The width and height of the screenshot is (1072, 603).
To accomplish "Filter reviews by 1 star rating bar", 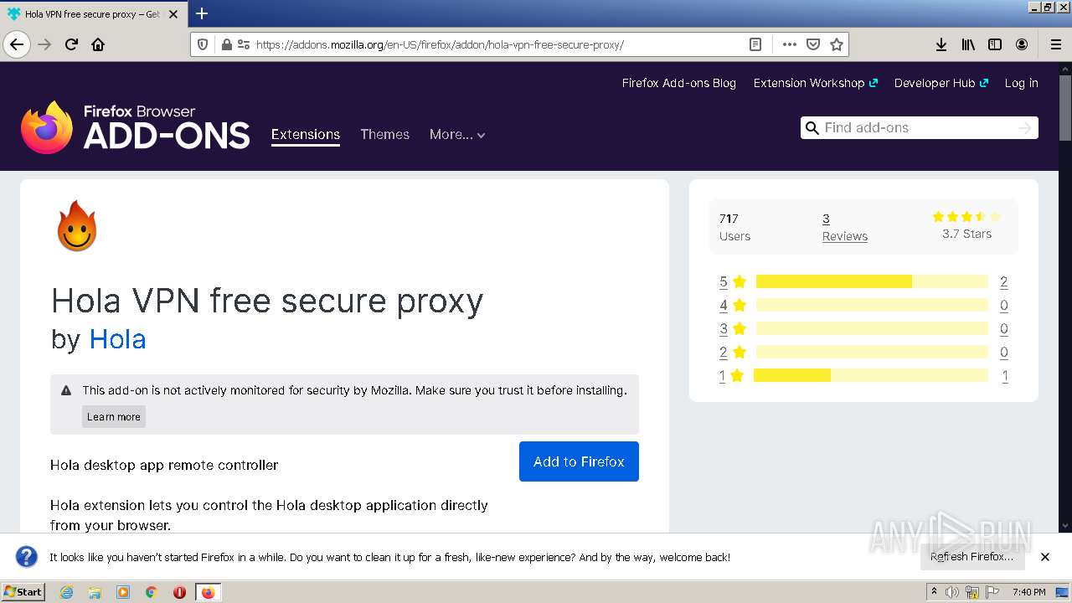I will 871,375.
